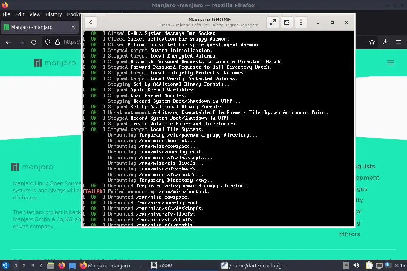Launch the file manager from the panel
The width and height of the screenshot is (407, 271).
pos(51,266)
